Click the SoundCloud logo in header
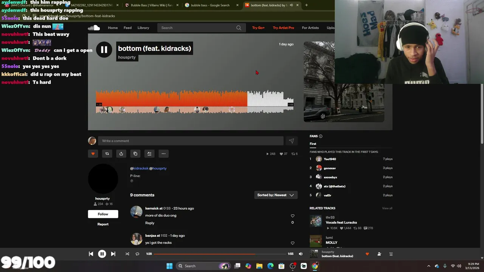484x272 pixels. pos(94,28)
